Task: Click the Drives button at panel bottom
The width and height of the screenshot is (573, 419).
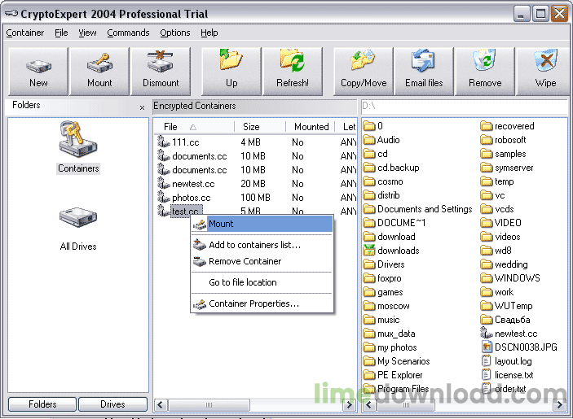Action: click(112, 404)
